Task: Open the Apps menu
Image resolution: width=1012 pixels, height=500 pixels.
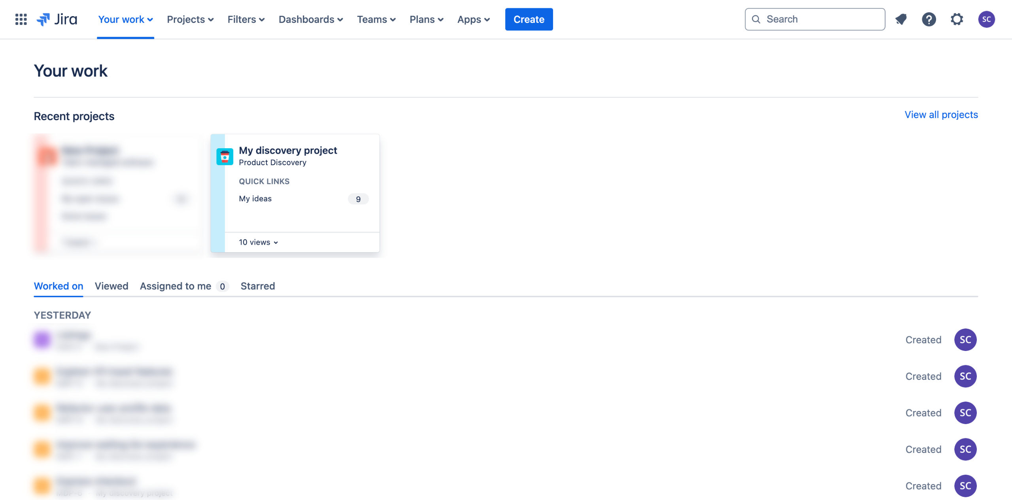Action: click(474, 19)
